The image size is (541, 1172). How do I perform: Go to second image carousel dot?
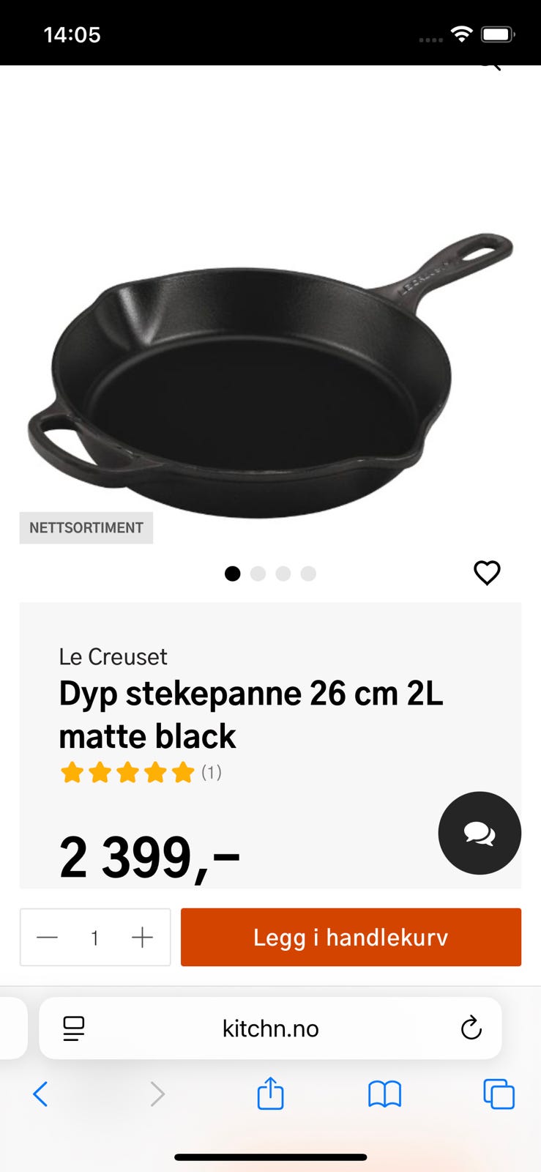(x=258, y=574)
